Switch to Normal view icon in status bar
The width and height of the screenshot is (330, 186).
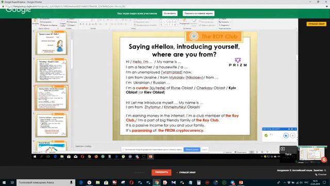coord(252,152)
